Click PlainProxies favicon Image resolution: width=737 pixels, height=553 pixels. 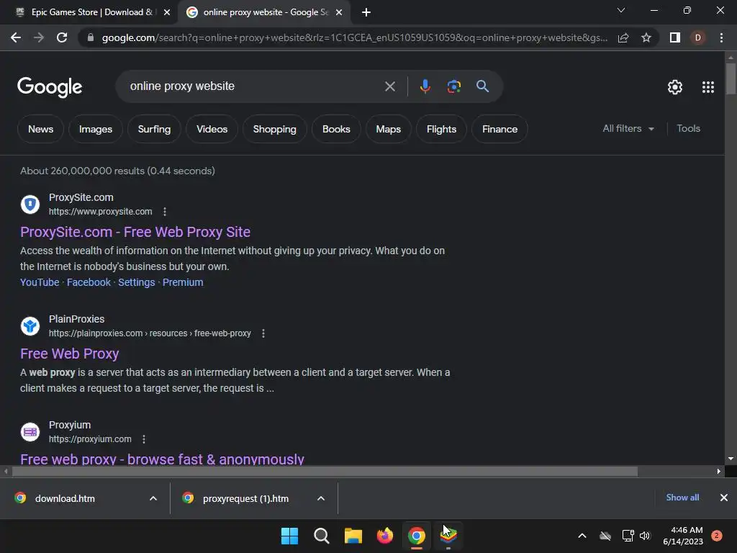(x=30, y=326)
